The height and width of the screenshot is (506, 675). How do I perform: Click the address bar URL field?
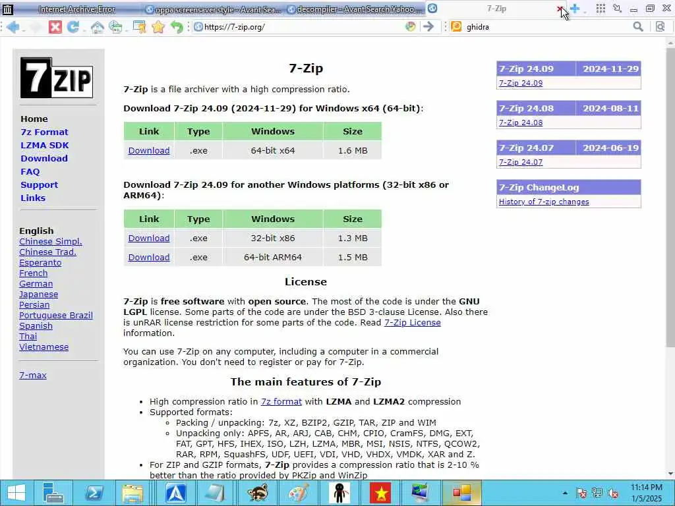tap(301, 26)
